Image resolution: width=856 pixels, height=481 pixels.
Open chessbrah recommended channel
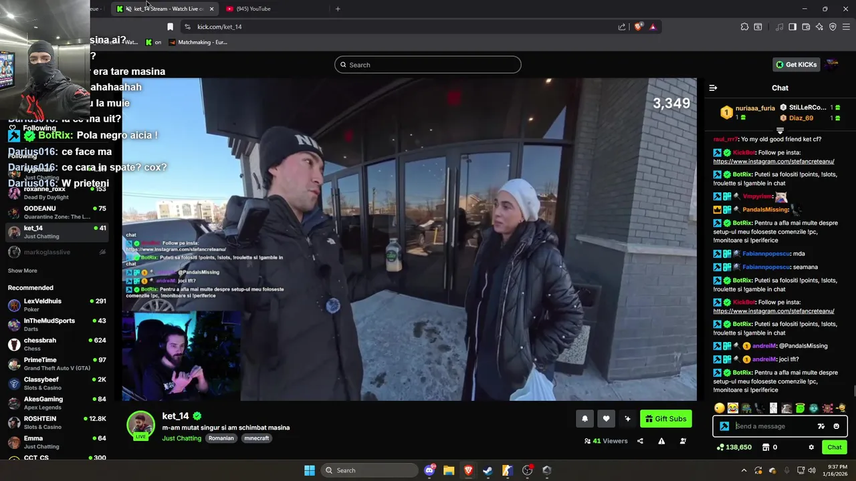(x=56, y=344)
